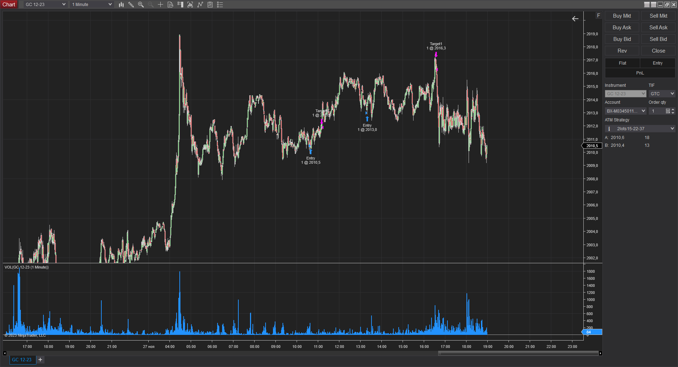Toggle the Chart Trader panel icon
Image resolution: width=678 pixels, height=367 pixels.
point(180,5)
